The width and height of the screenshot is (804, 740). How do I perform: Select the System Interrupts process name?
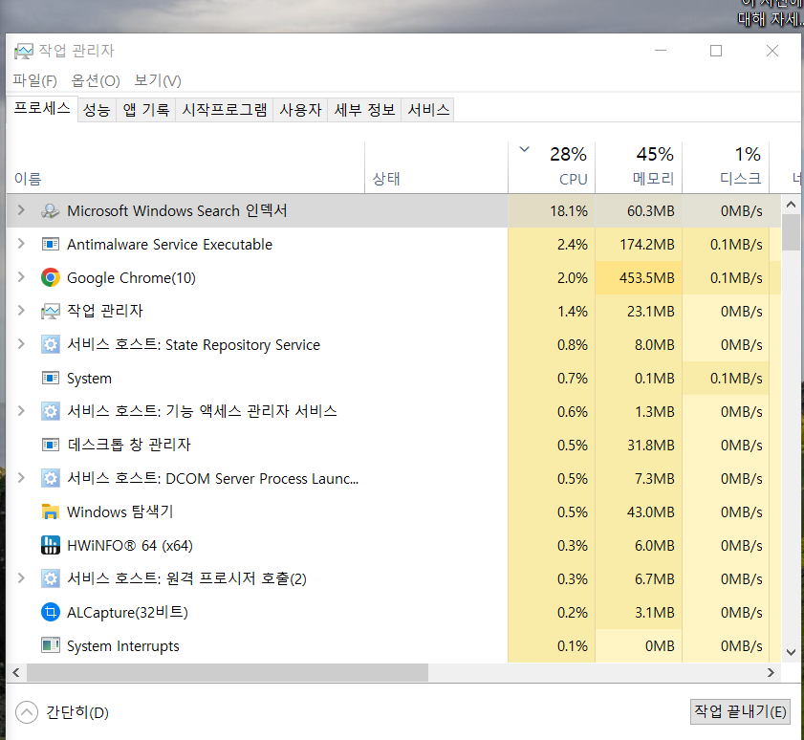point(123,645)
